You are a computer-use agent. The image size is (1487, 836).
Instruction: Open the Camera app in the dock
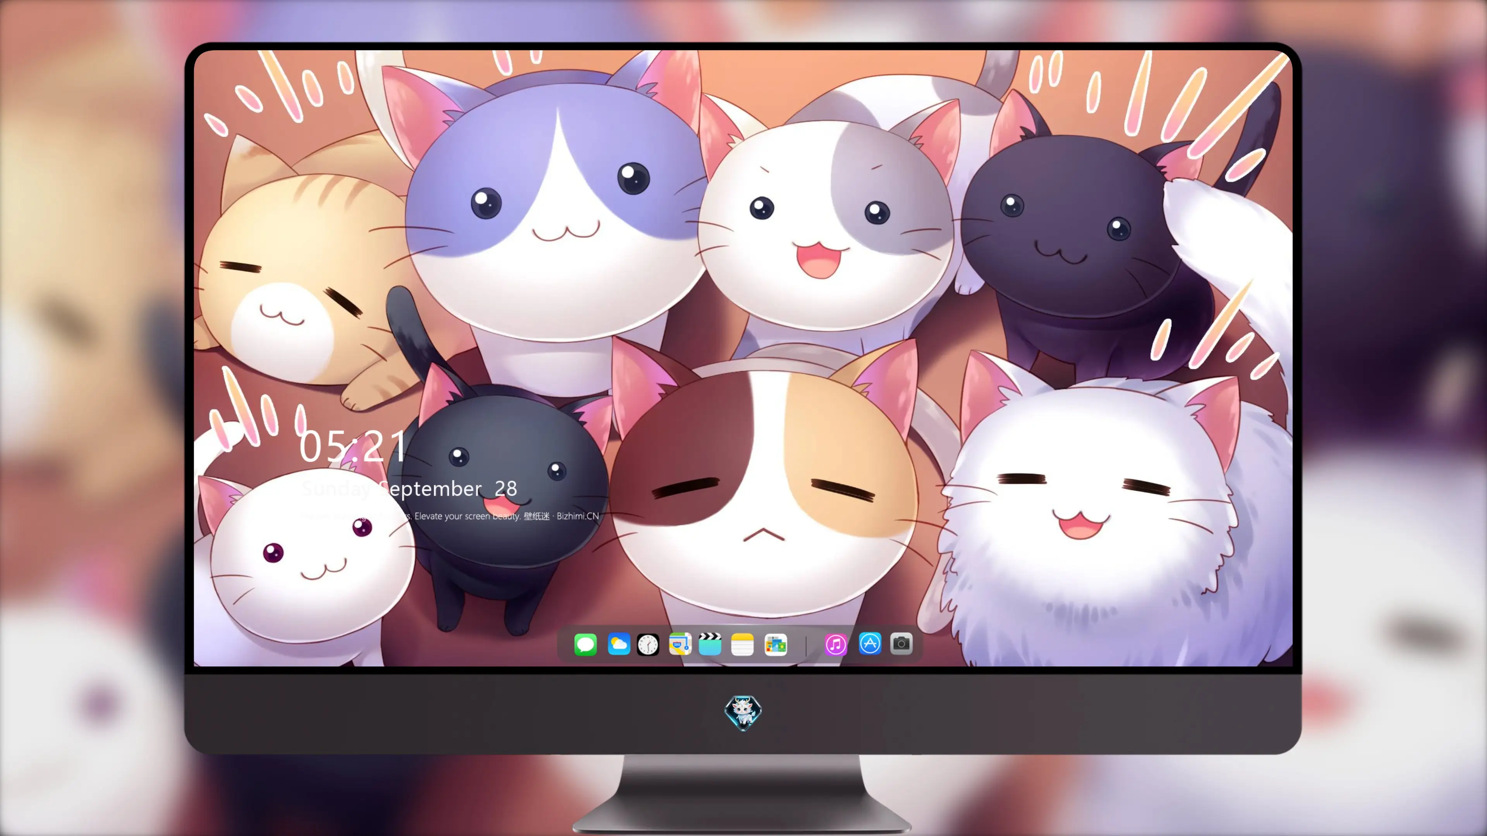pos(901,643)
